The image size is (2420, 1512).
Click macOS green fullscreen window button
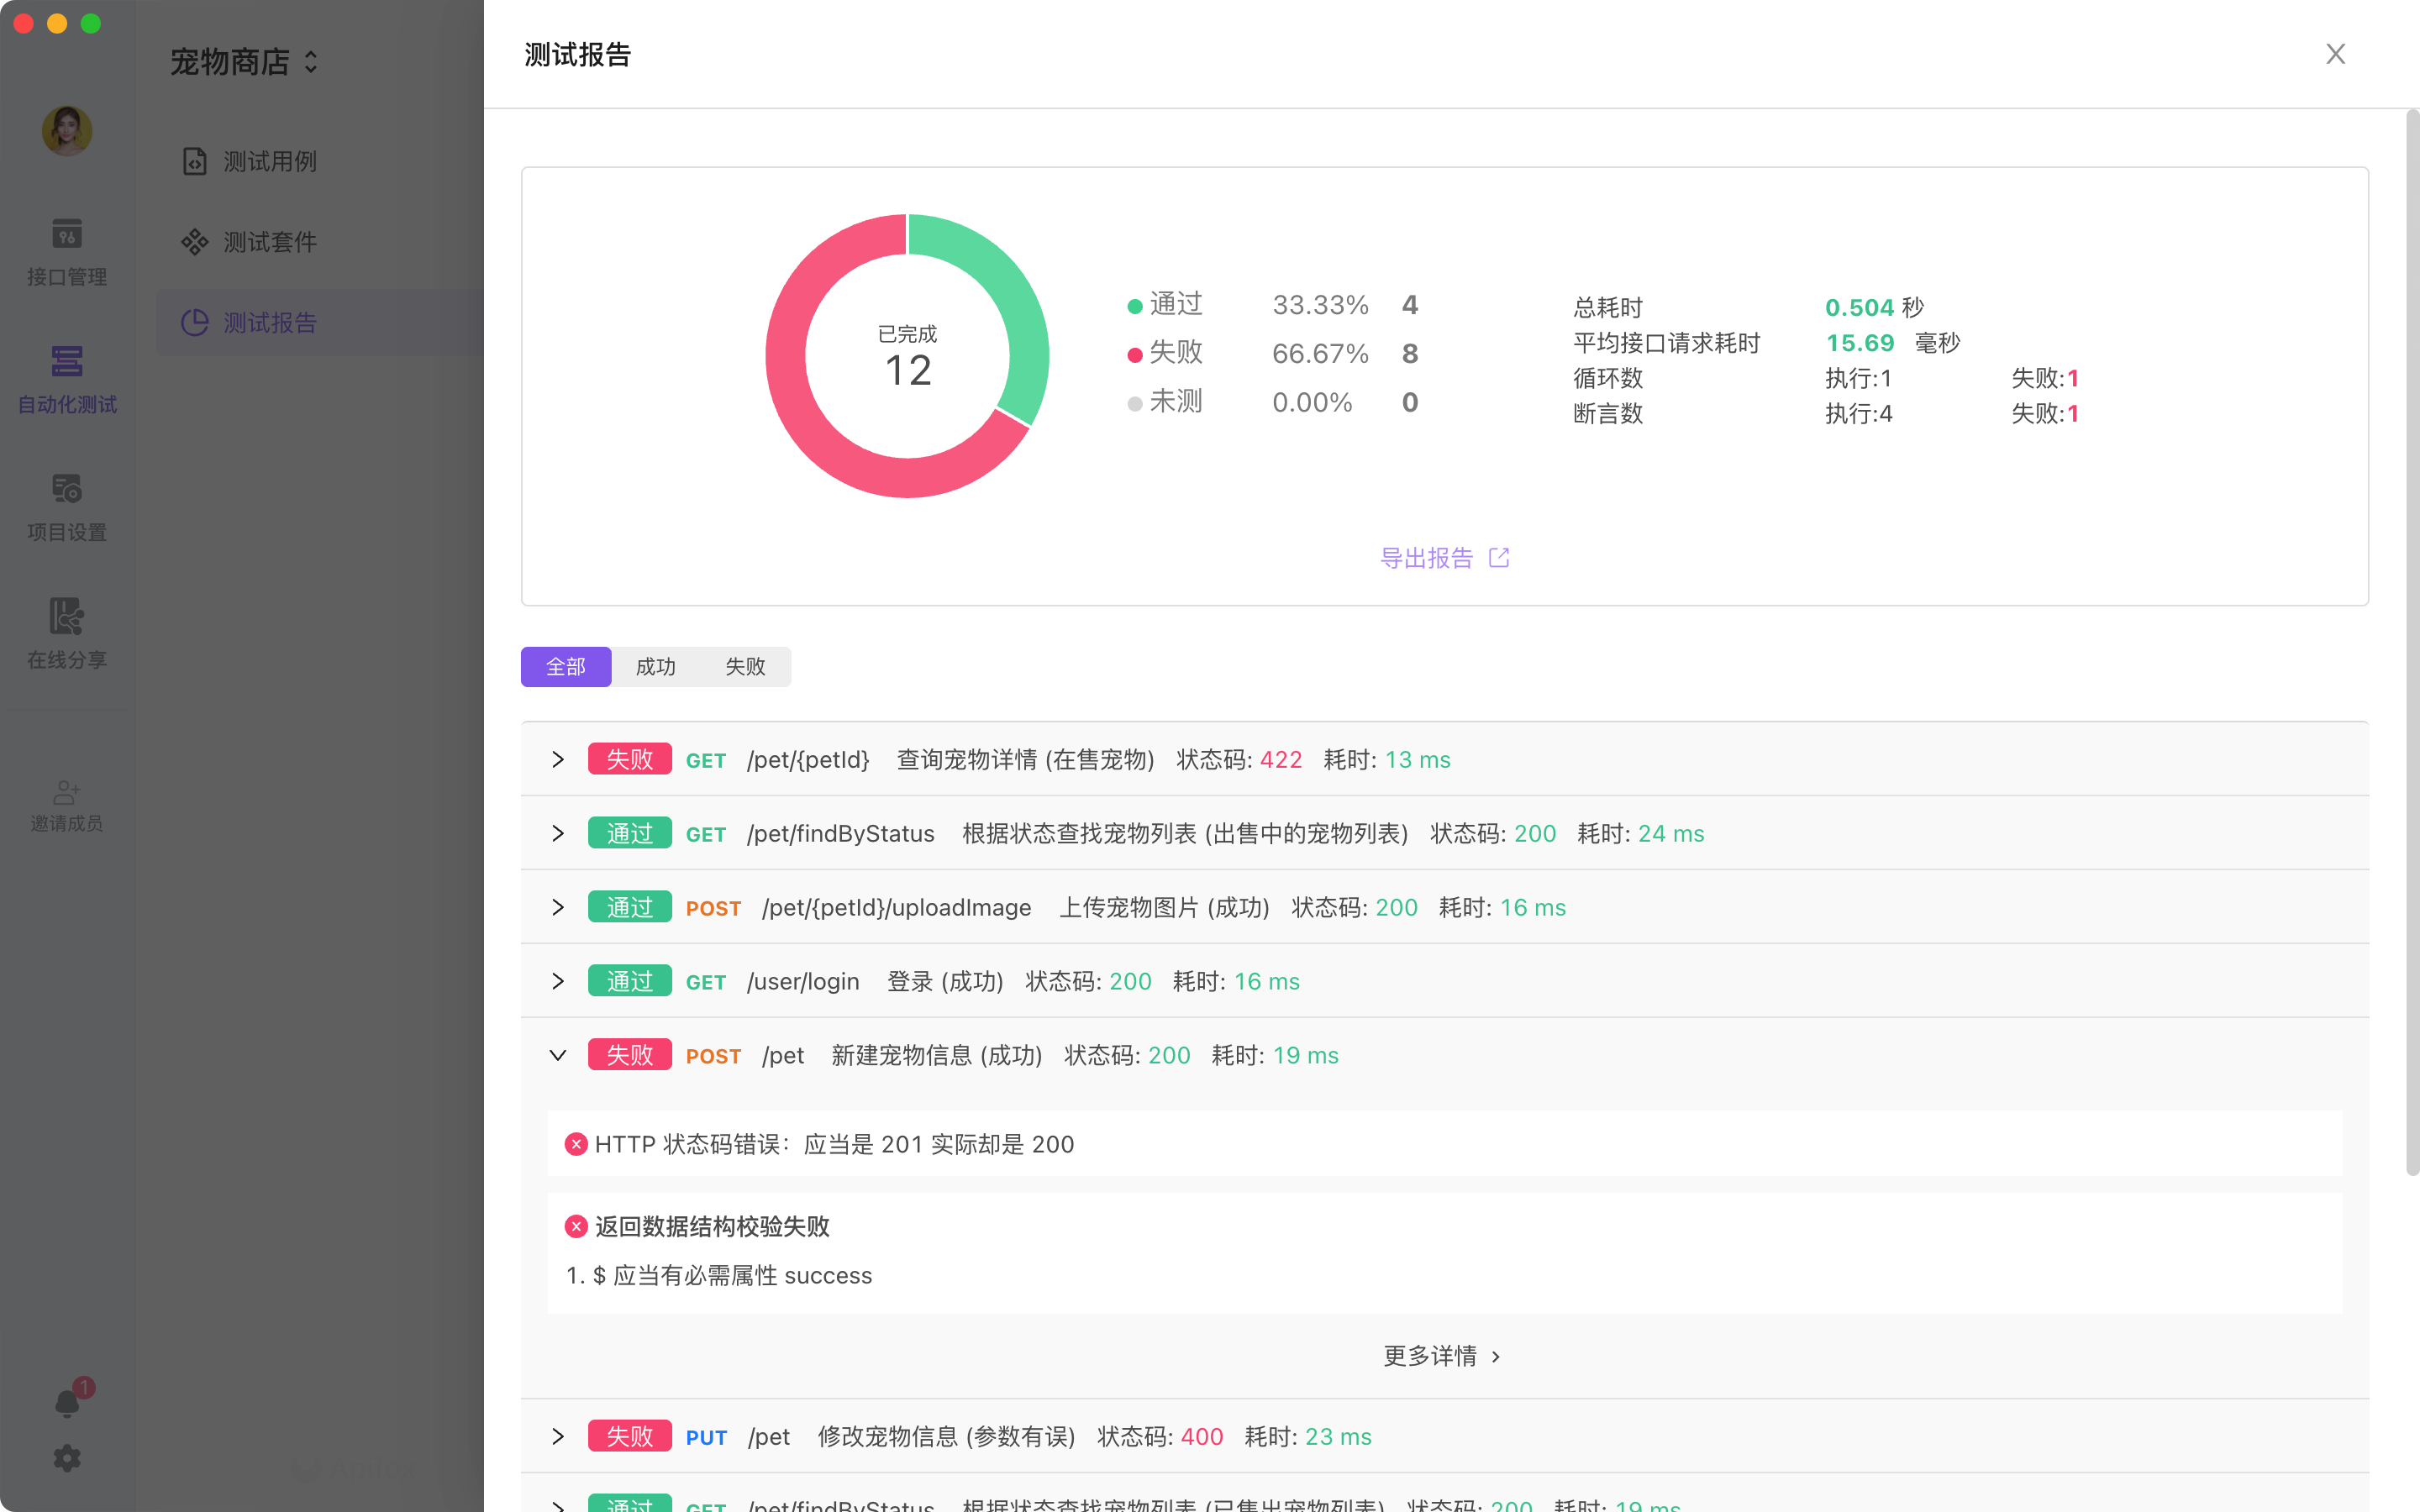coord(91,23)
